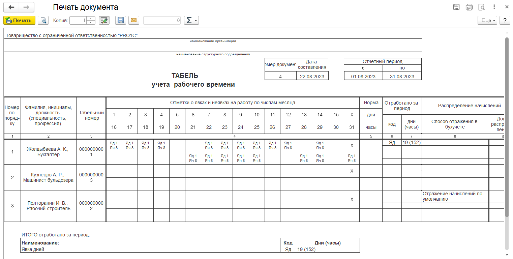Go back with the left arrow button
Image resolution: width=513 pixels, height=259 pixels.
click(x=11, y=7)
